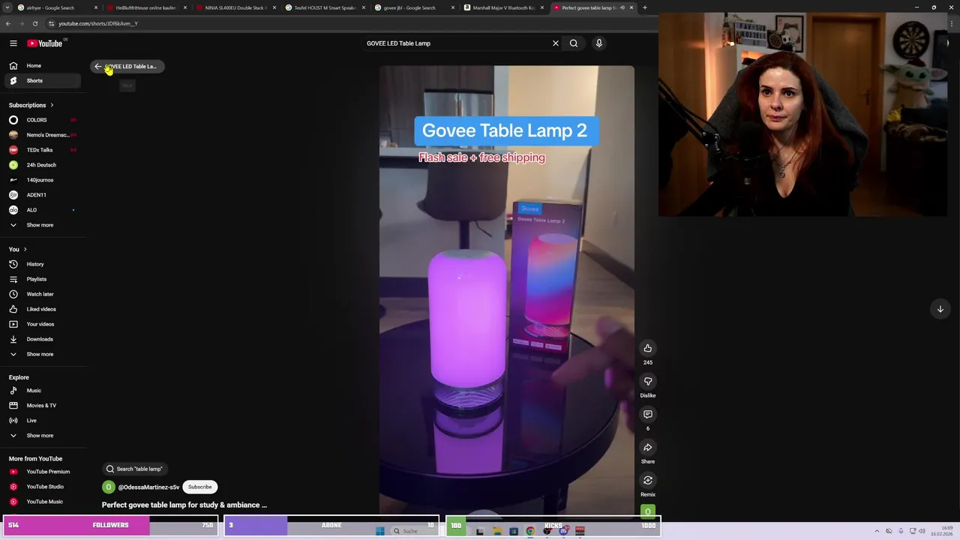Open the COLORS channel subscription
The width and height of the screenshot is (960, 540).
point(42,120)
